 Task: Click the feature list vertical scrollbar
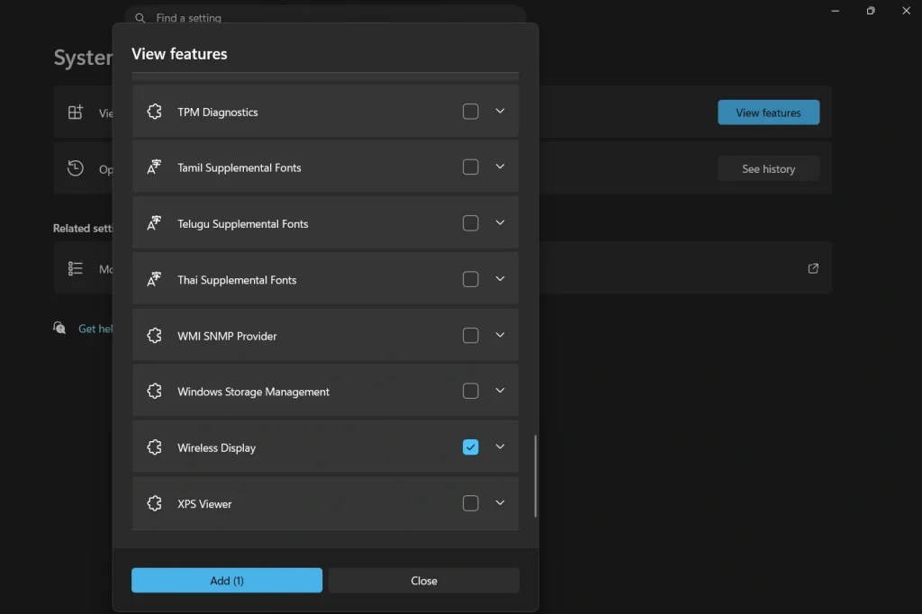point(536,475)
